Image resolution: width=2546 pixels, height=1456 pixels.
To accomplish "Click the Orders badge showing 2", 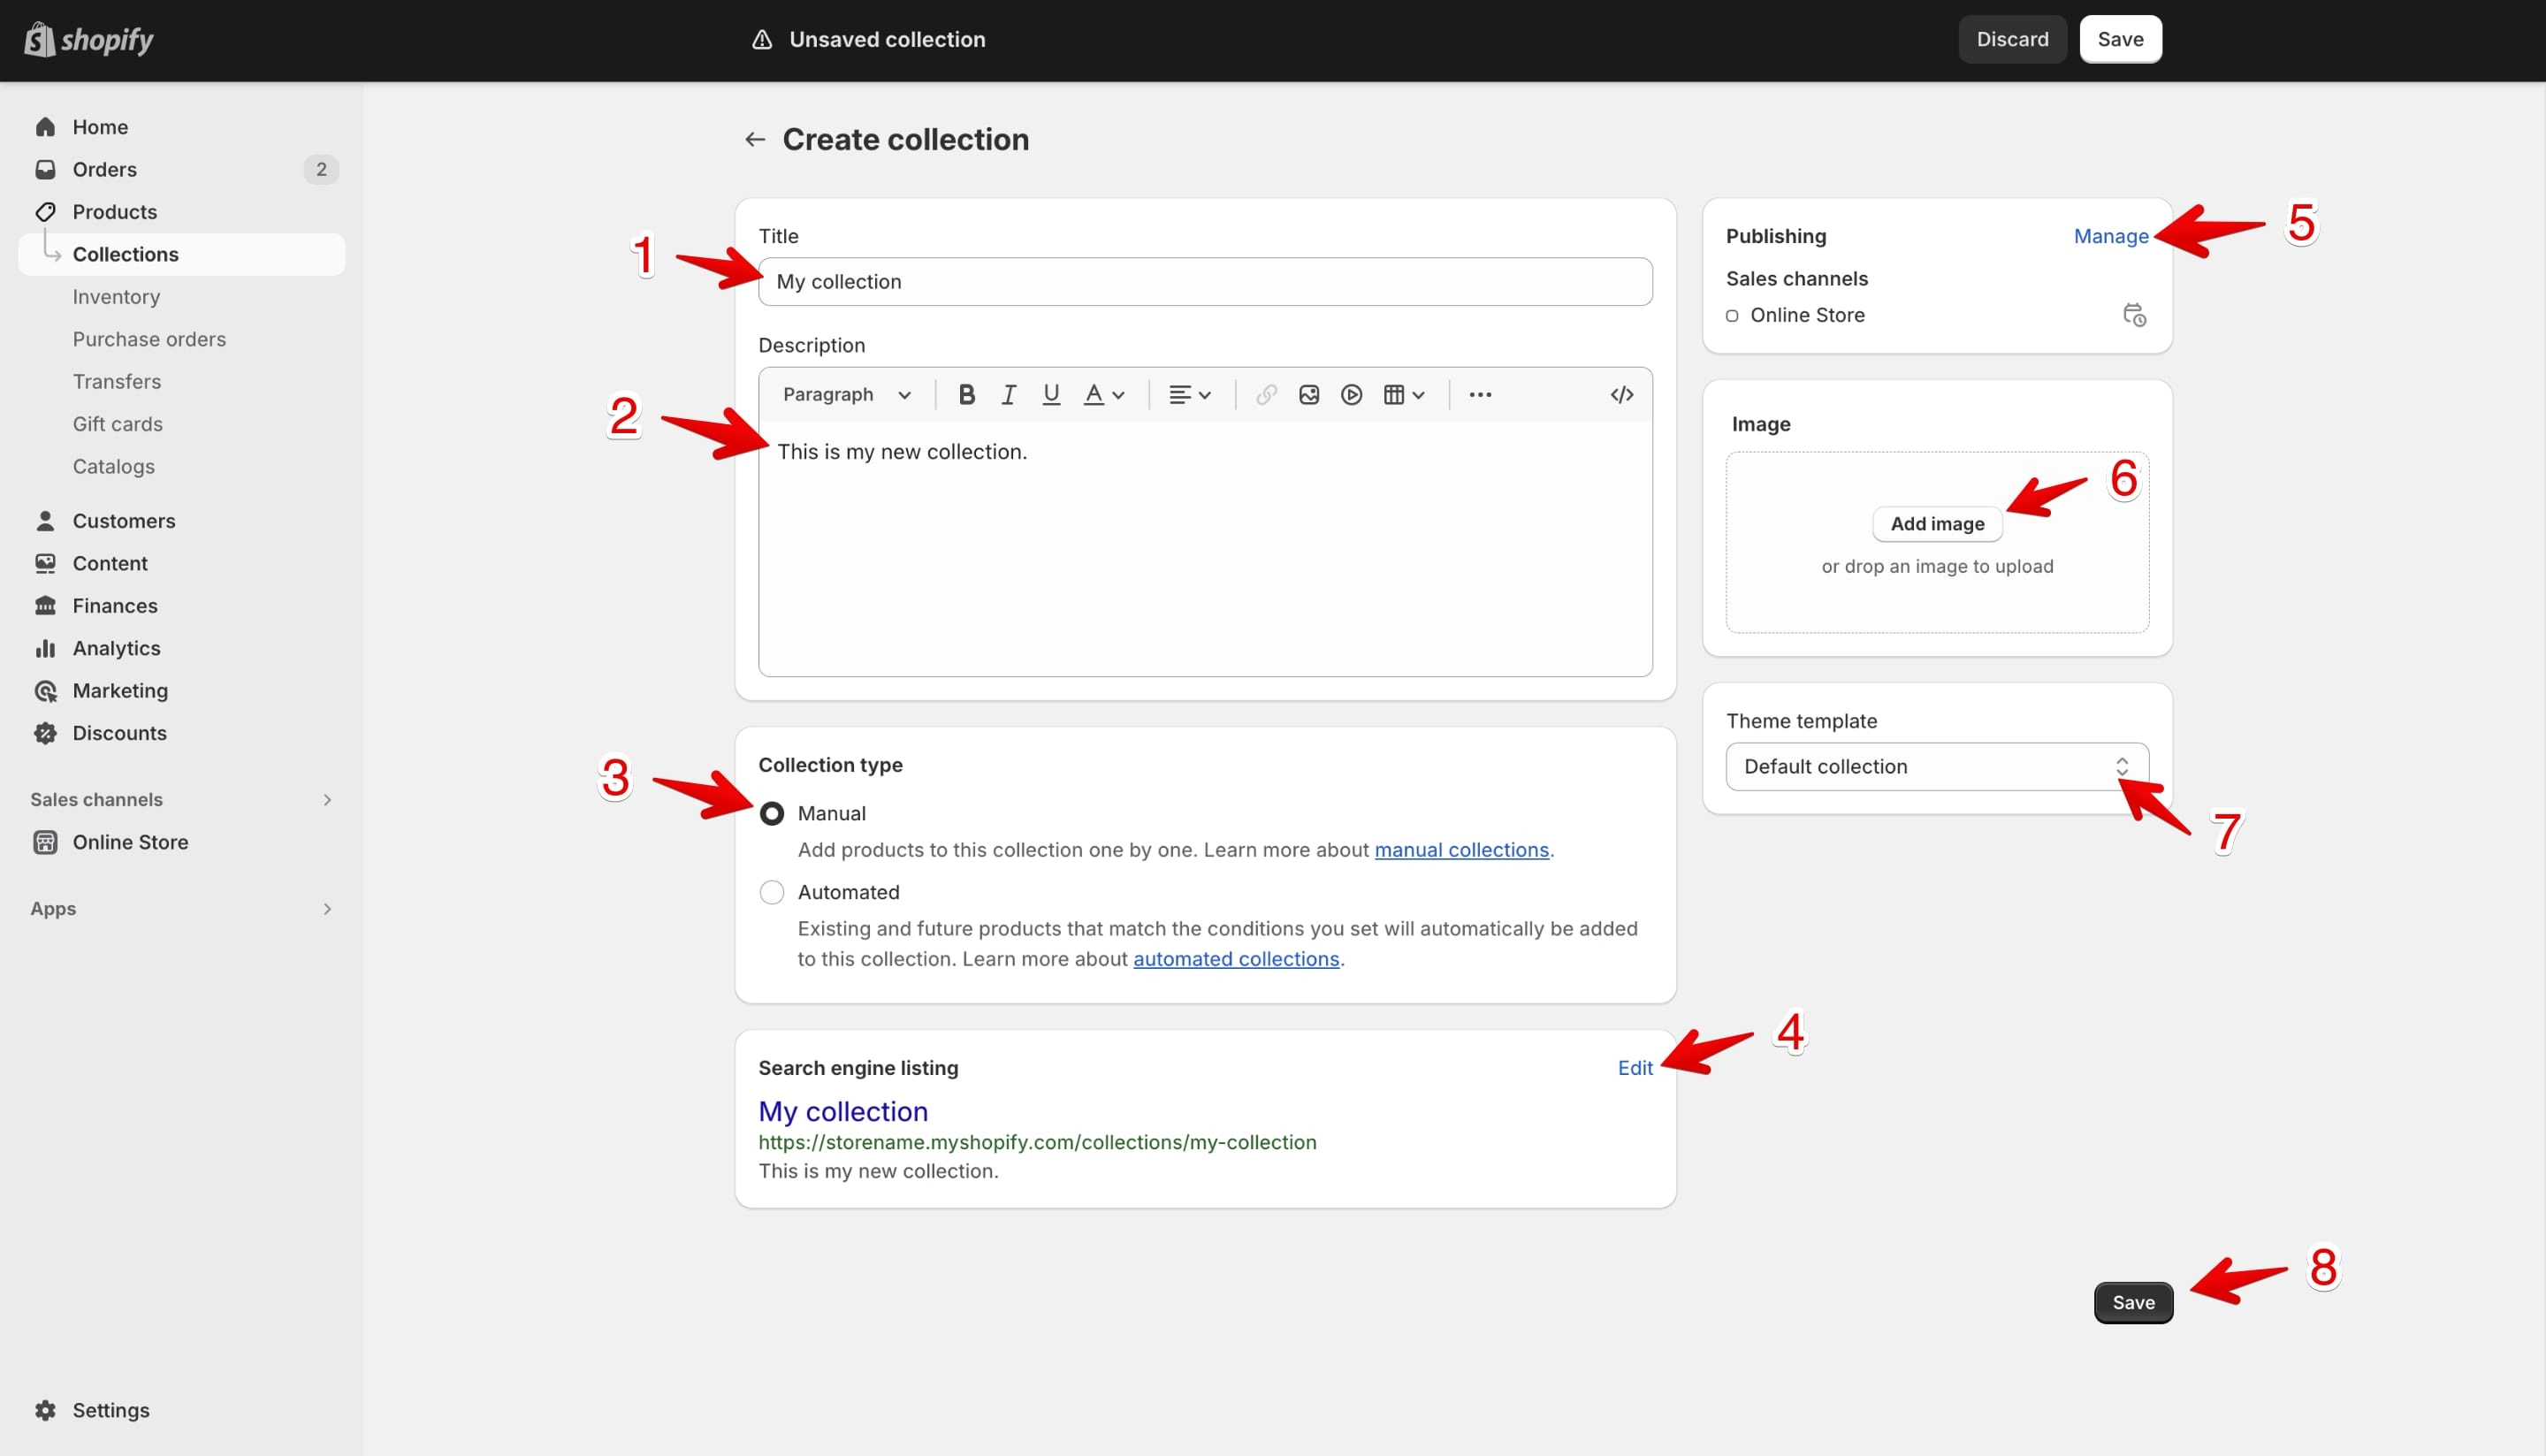I will 321,169.
